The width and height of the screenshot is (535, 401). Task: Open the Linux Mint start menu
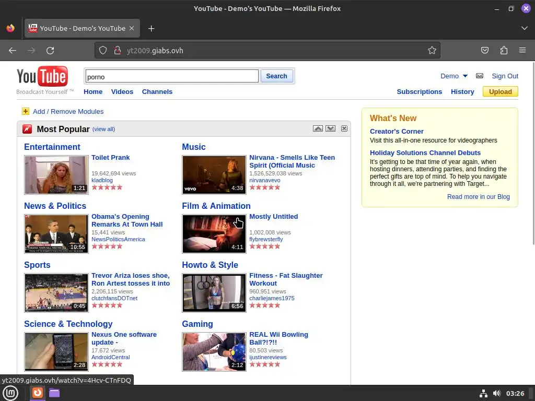pos(10,393)
